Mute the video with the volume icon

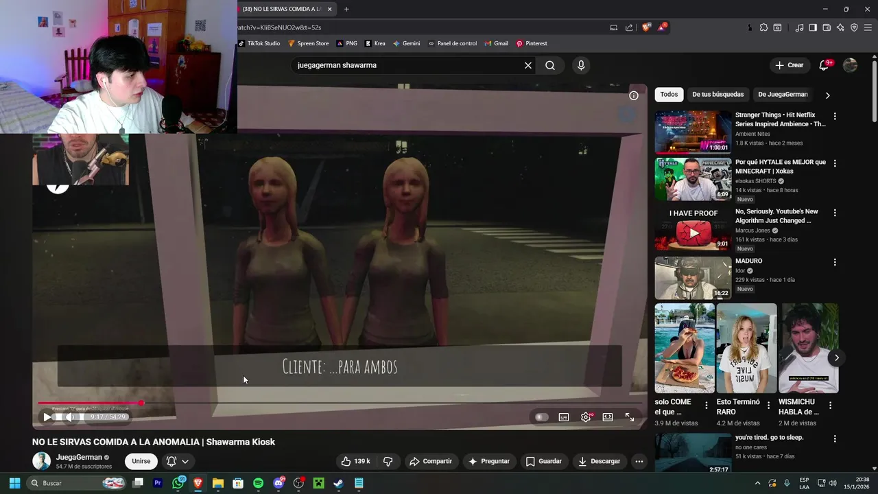[x=70, y=416]
